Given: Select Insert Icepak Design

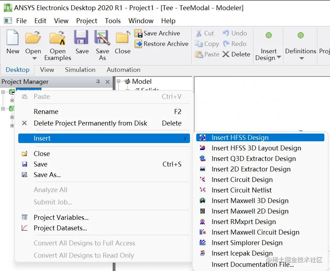Looking at the screenshot, I should tap(260, 253).
